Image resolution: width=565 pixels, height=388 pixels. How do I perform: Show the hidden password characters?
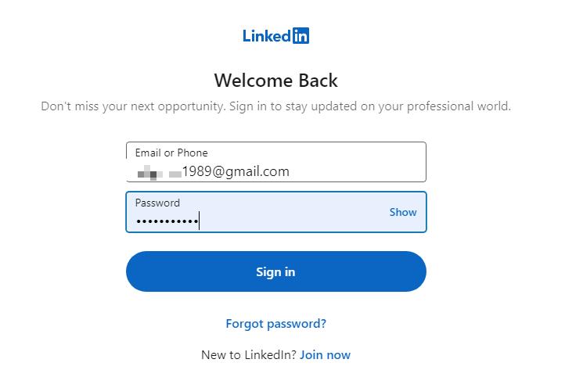click(403, 212)
